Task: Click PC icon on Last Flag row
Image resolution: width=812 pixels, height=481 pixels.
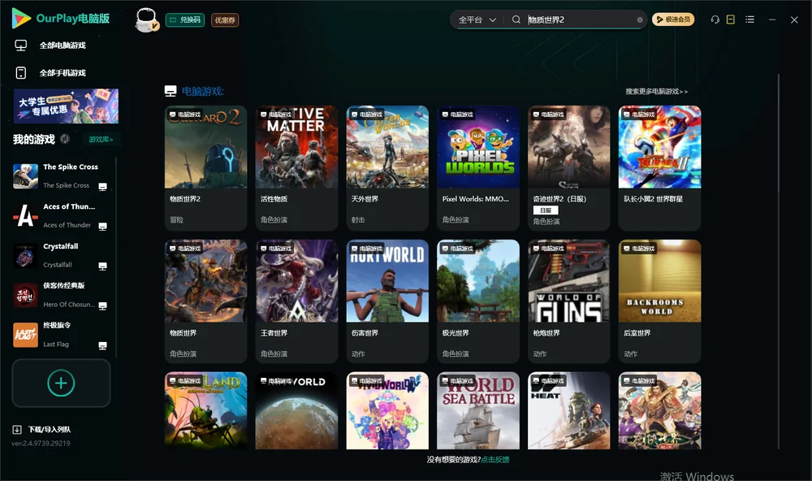Action: click(x=102, y=346)
